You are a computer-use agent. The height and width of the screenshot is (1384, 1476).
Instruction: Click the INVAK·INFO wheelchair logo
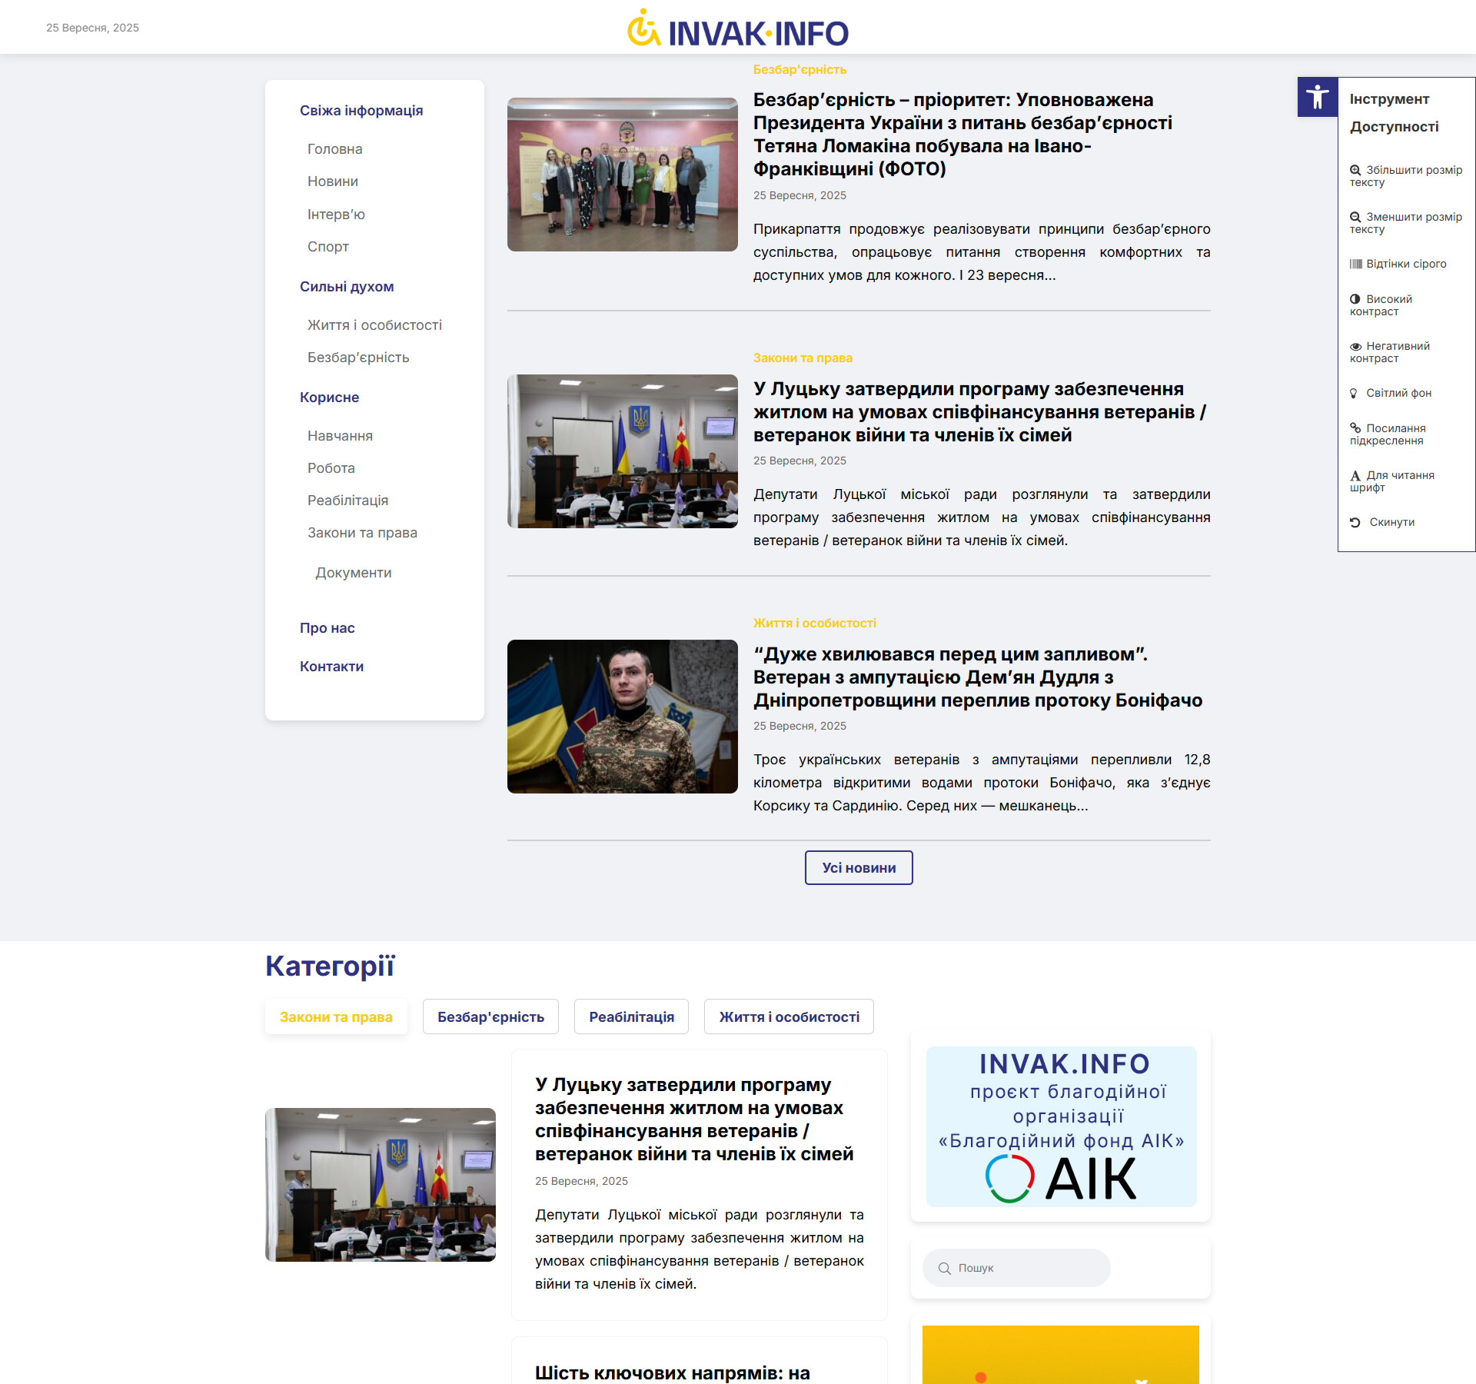click(x=738, y=29)
